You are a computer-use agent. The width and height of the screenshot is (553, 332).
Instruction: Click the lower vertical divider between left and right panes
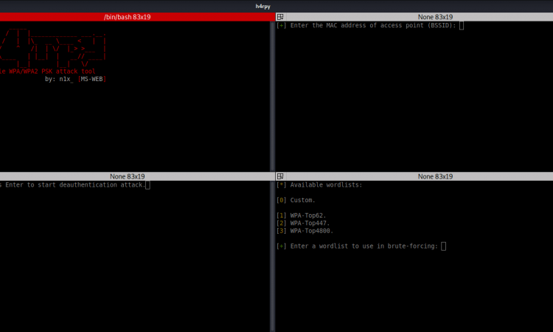point(272,256)
